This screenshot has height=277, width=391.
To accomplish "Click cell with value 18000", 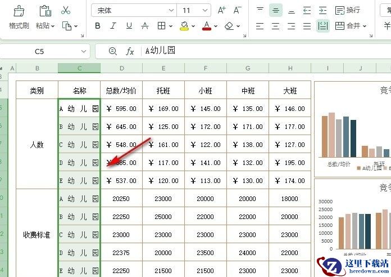I will point(290,199).
